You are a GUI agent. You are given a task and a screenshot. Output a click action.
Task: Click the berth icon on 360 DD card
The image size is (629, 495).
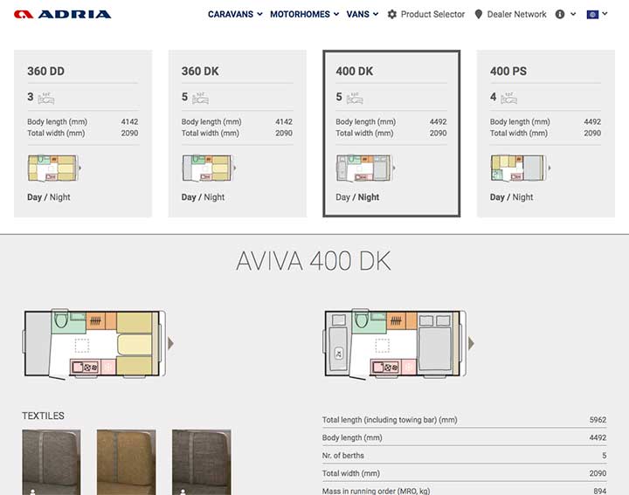click(x=46, y=98)
